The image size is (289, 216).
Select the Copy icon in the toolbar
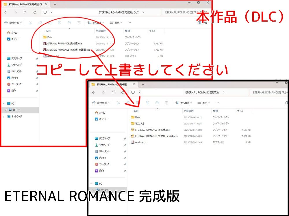(x=40, y=22)
